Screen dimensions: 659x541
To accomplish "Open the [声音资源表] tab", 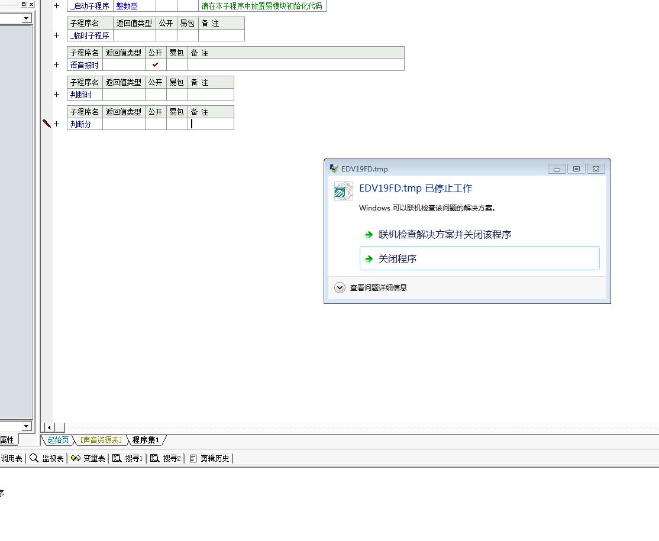I will tap(101, 440).
